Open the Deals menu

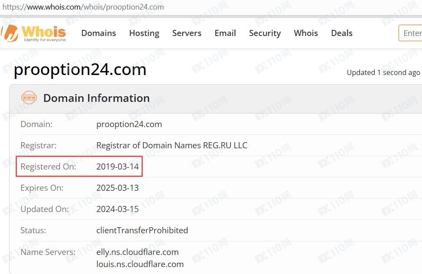coord(342,33)
